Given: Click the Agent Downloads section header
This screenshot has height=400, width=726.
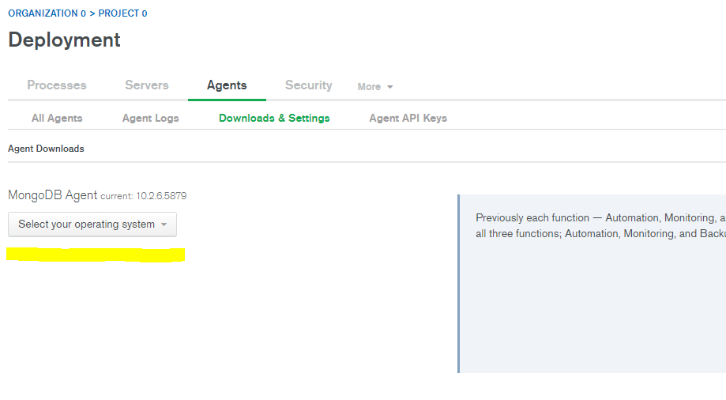Looking at the screenshot, I should tap(46, 149).
